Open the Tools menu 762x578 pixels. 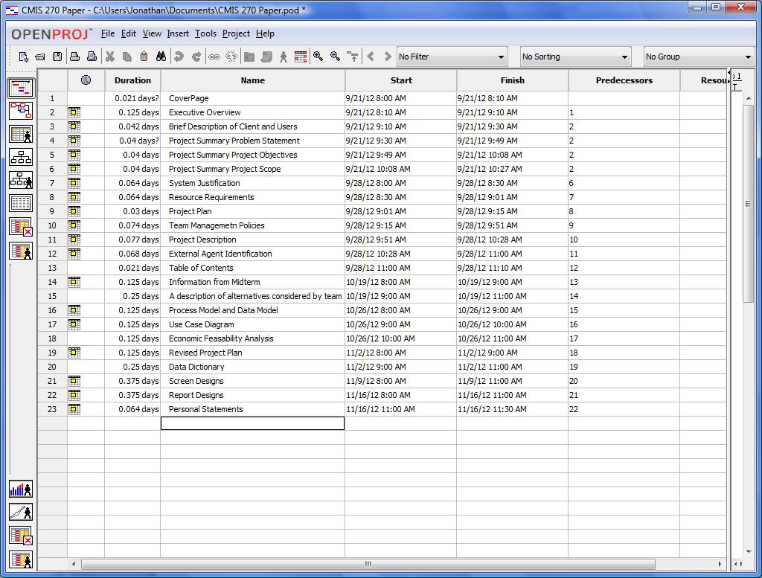[x=205, y=33]
